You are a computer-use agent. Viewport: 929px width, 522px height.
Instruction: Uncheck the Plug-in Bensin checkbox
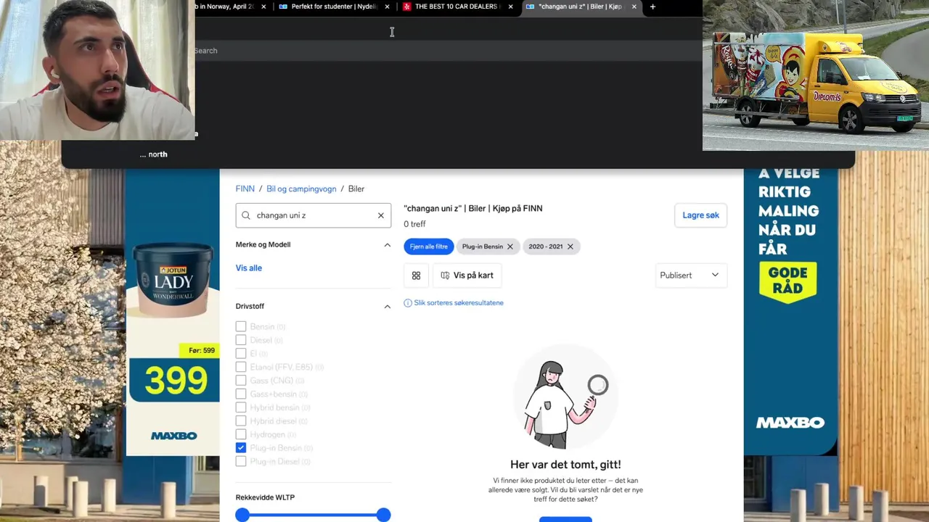241,448
